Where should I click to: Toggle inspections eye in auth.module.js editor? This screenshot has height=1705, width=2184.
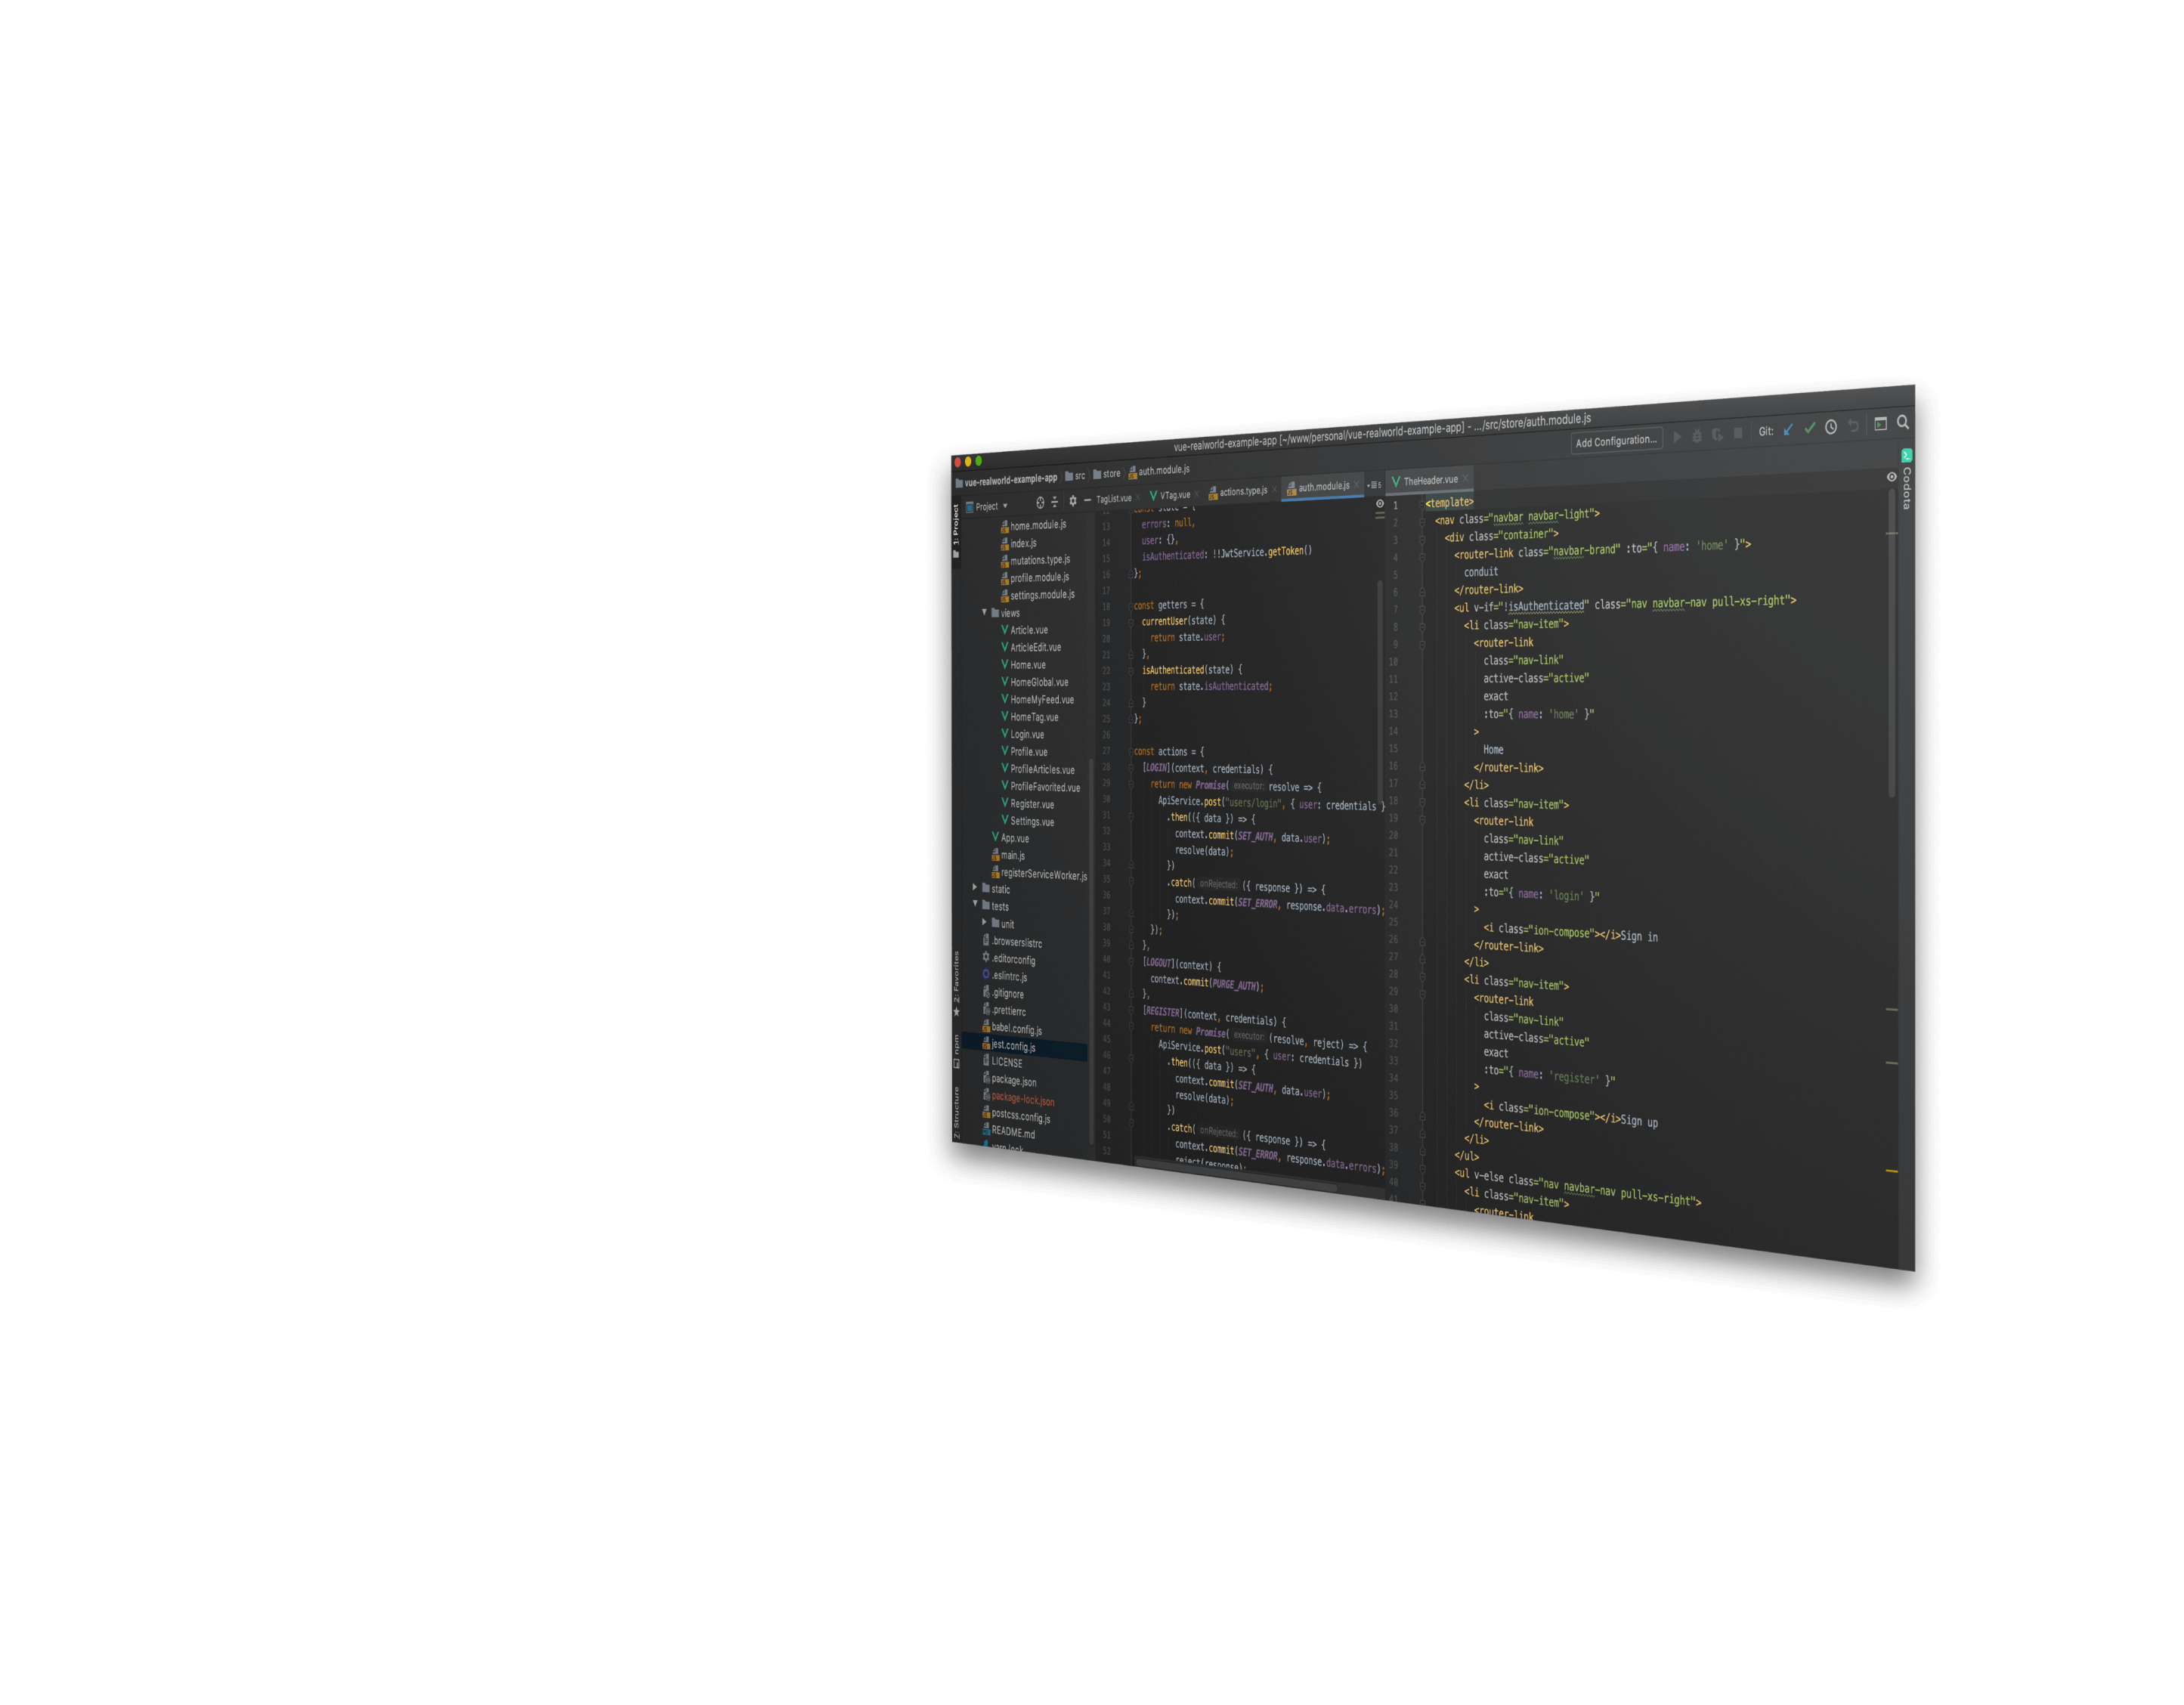pos(1380,504)
